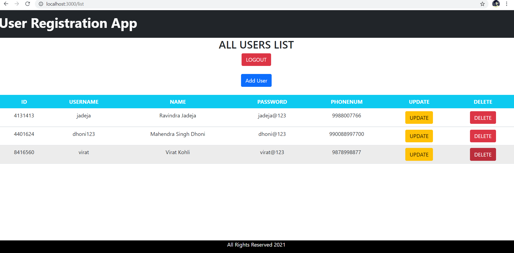Image resolution: width=514 pixels, height=253 pixels.
Task: Open the browser three-dot menu
Action: pos(506,4)
